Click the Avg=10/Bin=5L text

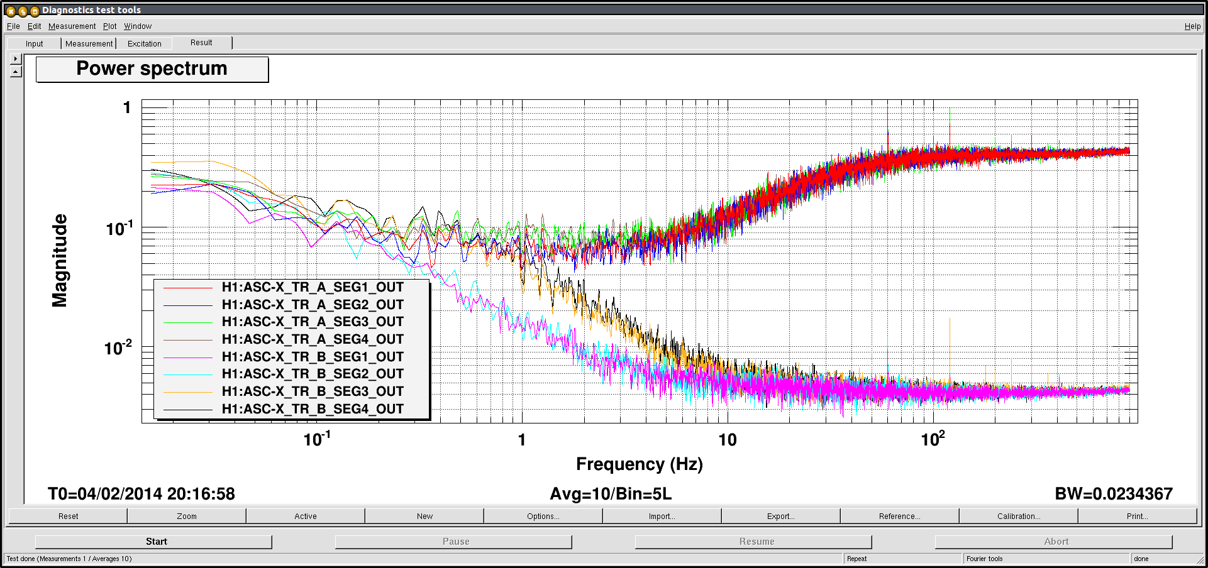[611, 494]
